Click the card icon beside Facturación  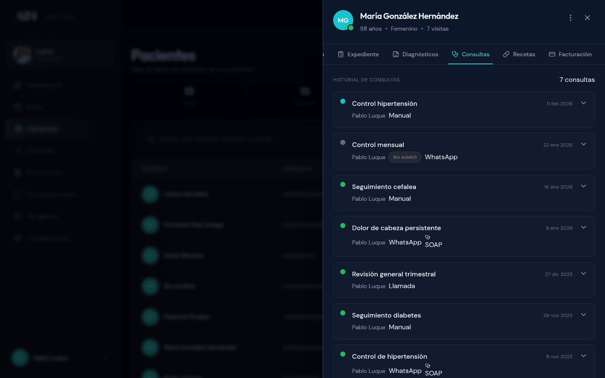coord(552,54)
